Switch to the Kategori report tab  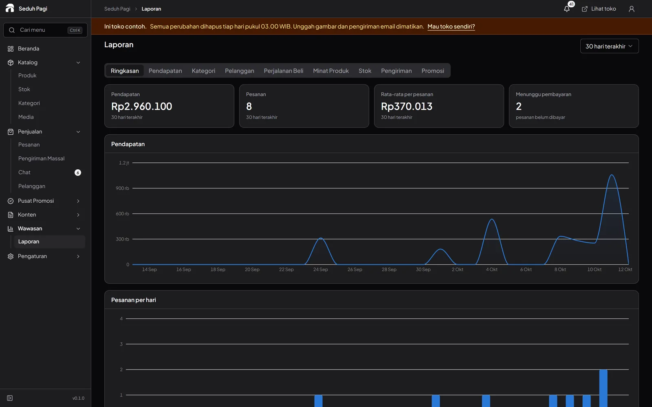click(x=203, y=71)
